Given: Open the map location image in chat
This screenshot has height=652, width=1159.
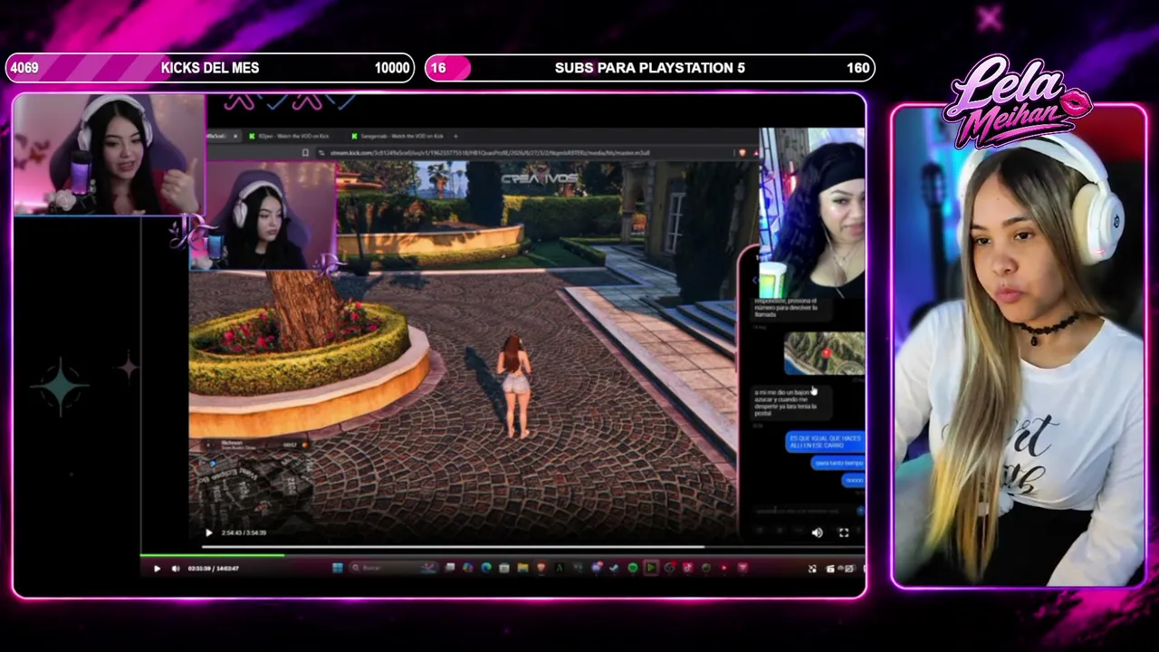Looking at the screenshot, I should [824, 353].
